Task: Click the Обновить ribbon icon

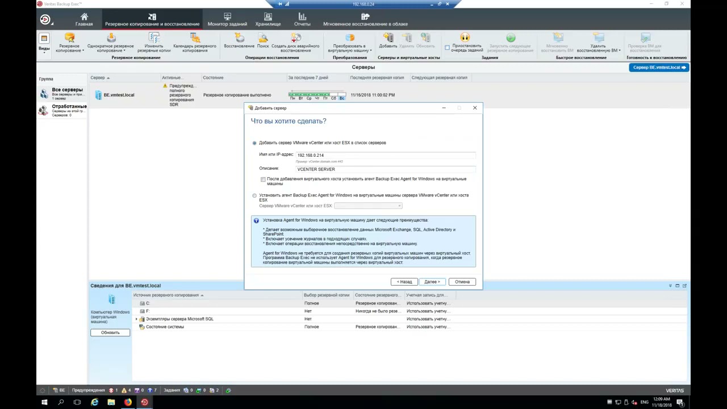Action: click(425, 41)
